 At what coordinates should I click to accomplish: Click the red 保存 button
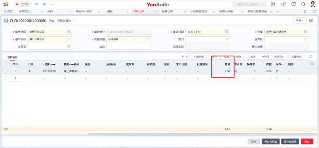click(307, 141)
